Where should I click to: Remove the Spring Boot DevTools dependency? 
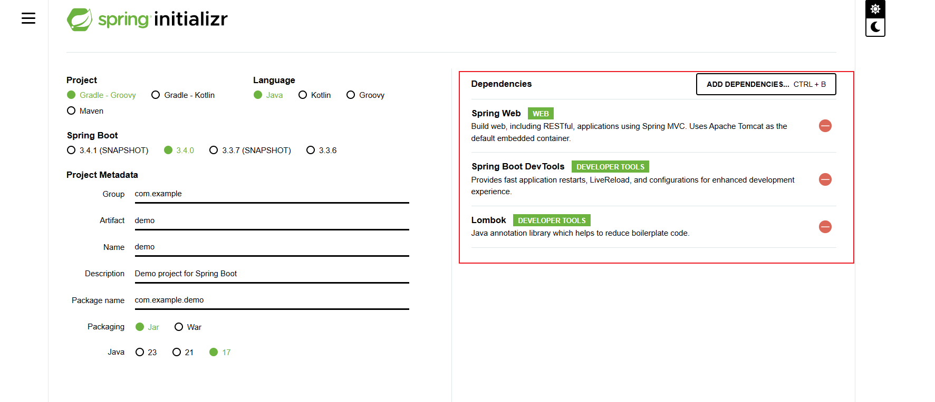[825, 179]
